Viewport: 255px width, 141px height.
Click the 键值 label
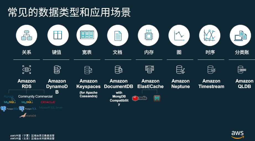[x=57, y=52]
